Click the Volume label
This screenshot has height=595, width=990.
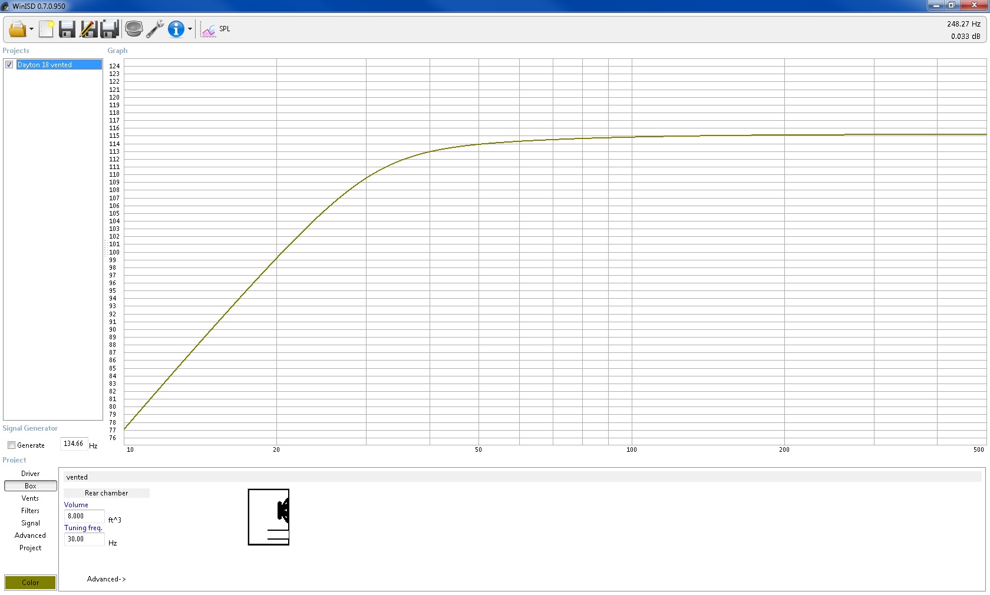76,505
